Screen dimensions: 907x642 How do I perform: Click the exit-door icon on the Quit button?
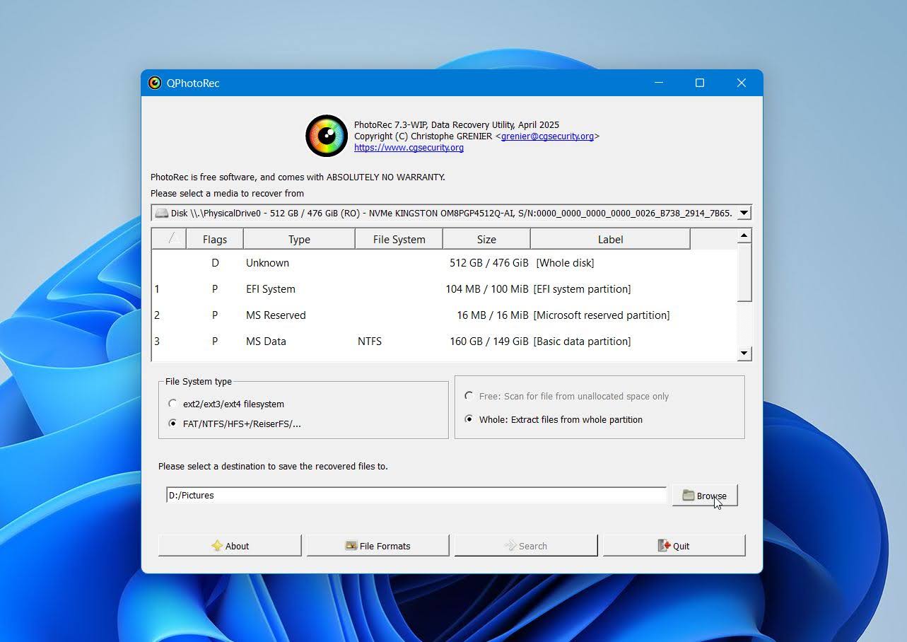[663, 545]
